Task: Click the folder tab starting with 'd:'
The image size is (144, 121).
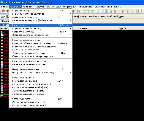Action: [4, 21]
